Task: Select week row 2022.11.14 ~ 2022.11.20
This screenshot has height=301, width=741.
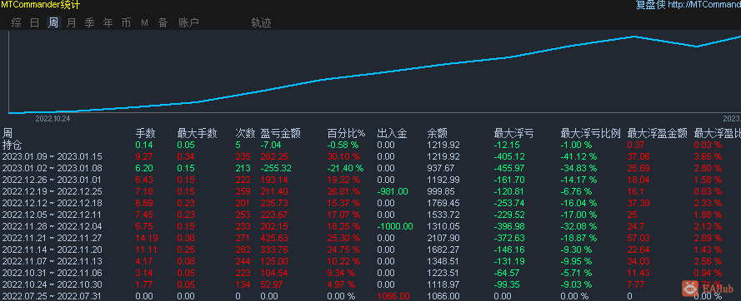Action: [x=370, y=249]
